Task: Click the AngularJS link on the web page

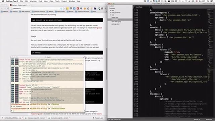Action: click(x=98, y=28)
